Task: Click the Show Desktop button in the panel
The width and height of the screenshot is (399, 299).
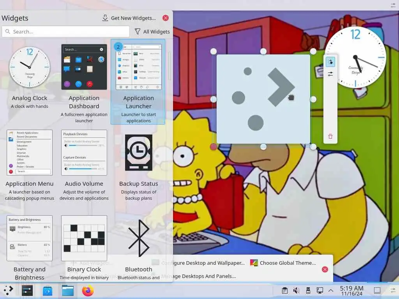Action: point(377,290)
